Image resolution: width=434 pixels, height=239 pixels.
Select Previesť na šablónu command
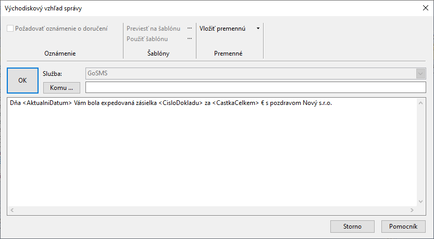tap(153, 29)
